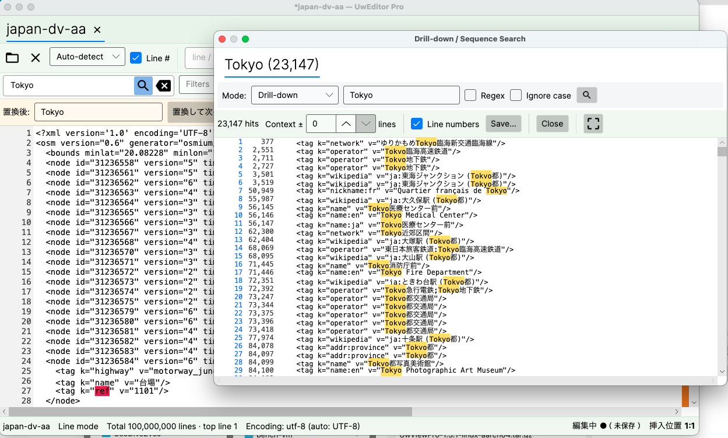Click Line mode in status bar

(x=78, y=426)
